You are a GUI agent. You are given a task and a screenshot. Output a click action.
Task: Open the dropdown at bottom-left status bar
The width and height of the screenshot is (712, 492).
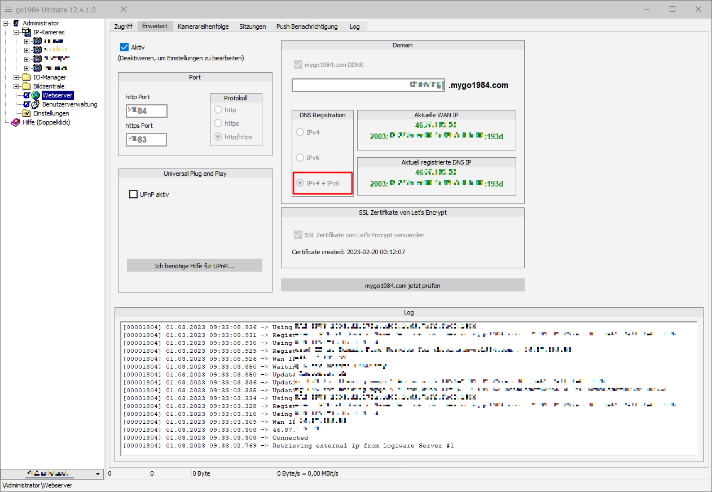coord(98,473)
